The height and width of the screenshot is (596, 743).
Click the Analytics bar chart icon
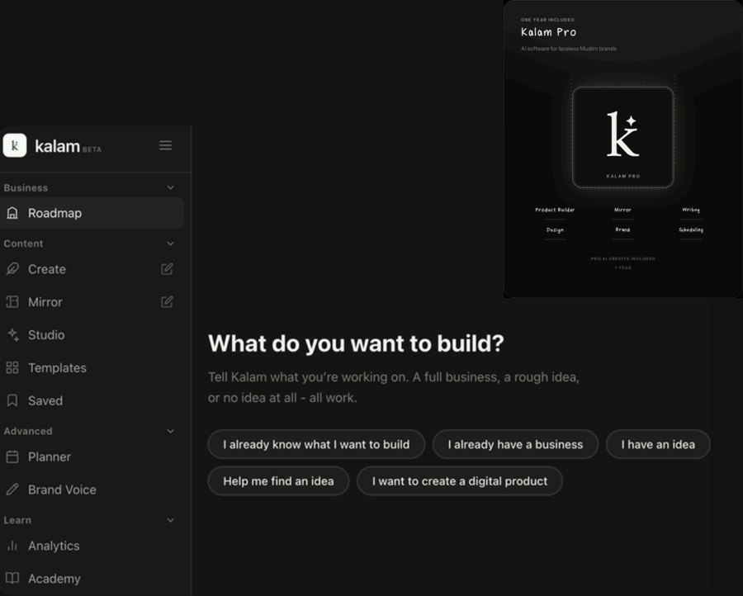[12, 546]
